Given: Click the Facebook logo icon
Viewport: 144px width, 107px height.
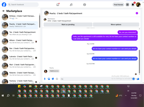Looking at the screenshot, I should tap(4, 5).
